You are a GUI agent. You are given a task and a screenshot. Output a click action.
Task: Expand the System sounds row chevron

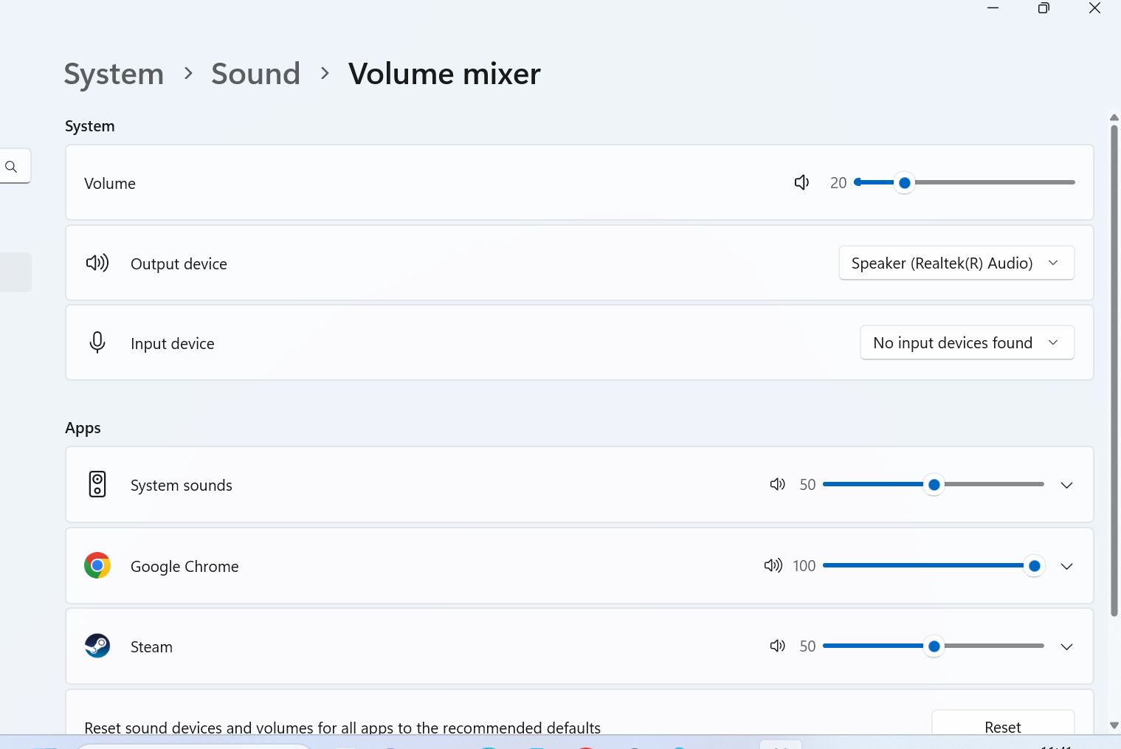pyautogui.click(x=1066, y=485)
